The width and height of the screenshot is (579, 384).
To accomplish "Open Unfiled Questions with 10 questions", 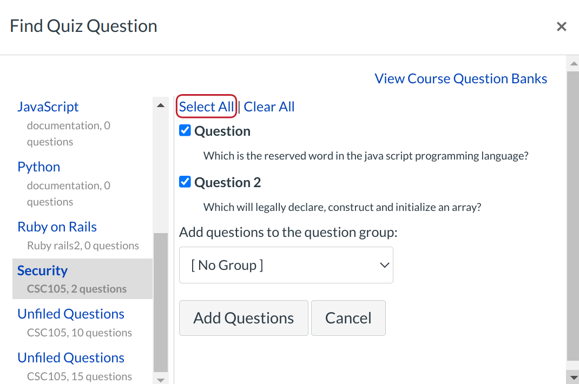I will click(71, 314).
